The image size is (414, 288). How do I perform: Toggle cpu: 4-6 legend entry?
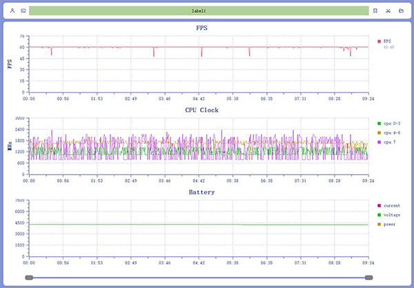[391, 132]
